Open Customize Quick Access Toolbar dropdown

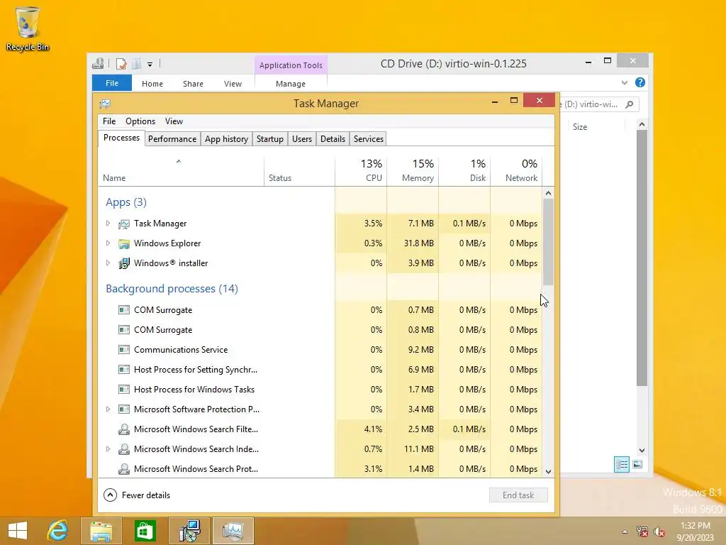(x=150, y=65)
